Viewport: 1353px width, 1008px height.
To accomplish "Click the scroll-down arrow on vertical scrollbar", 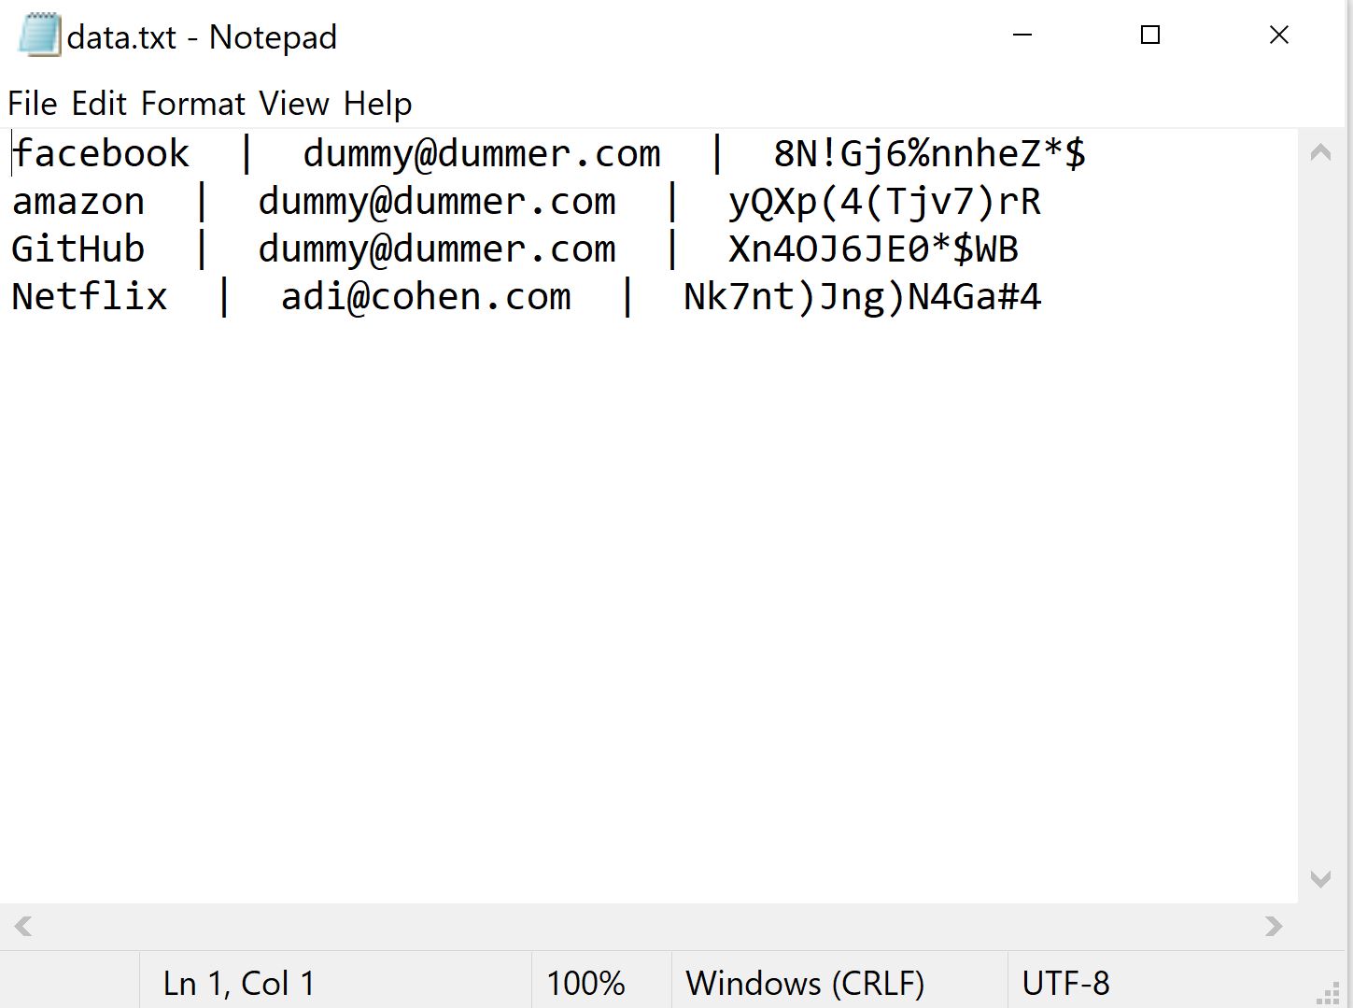I will (1320, 879).
